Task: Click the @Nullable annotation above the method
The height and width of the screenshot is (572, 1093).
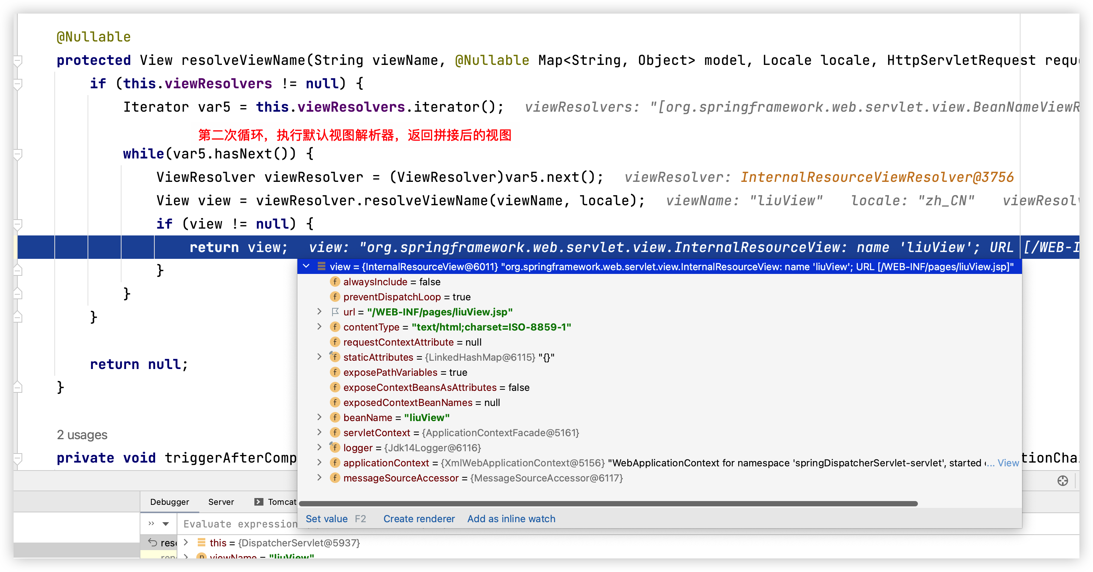Action: [x=93, y=37]
